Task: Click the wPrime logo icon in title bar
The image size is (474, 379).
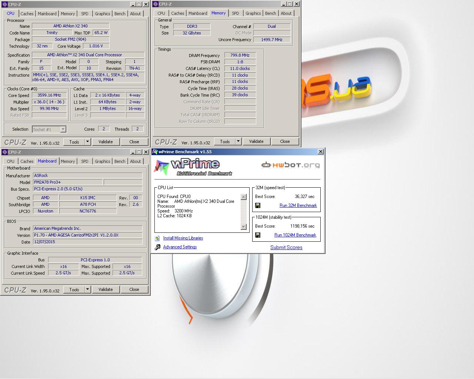Action: click(x=155, y=152)
